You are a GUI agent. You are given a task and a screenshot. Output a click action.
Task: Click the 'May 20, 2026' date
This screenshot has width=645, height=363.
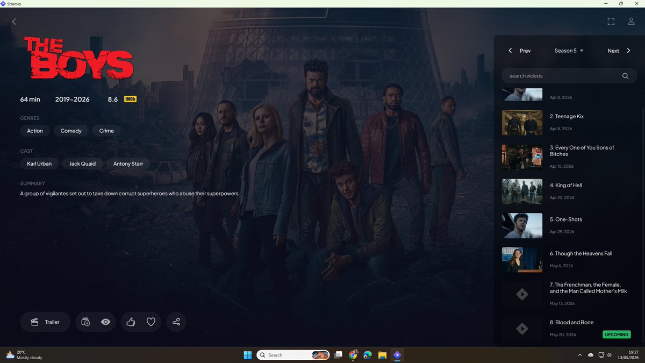coord(563,334)
